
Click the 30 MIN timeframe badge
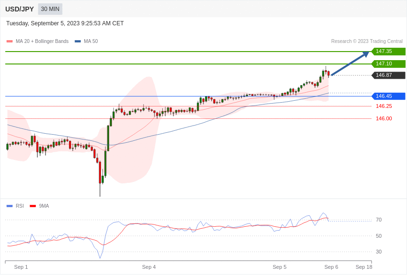point(50,9)
